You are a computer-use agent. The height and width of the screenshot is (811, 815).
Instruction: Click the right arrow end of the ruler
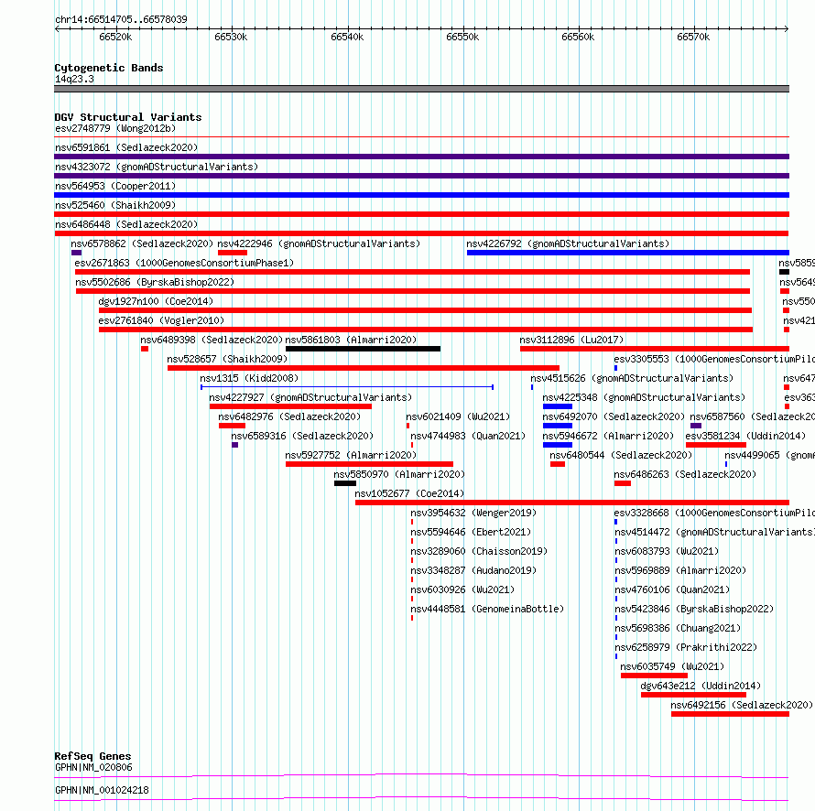[x=786, y=28]
